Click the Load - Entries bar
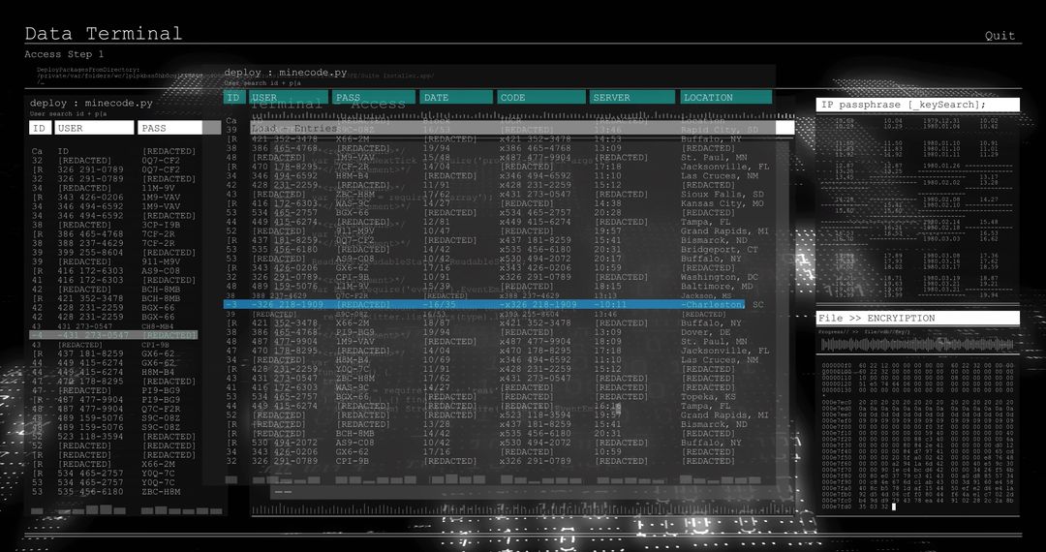The image size is (1046, 552). point(522,128)
